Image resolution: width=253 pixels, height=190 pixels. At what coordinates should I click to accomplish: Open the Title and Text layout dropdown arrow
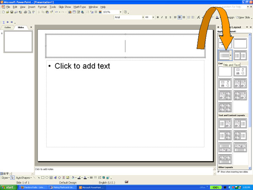pyautogui.click(x=231, y=55)
